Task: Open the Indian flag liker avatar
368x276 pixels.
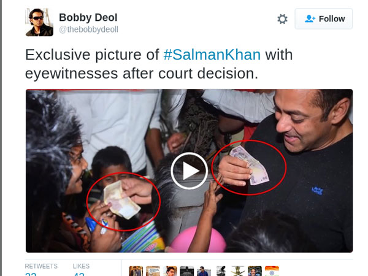Action: pyautogui.click(x=272, y=270)
